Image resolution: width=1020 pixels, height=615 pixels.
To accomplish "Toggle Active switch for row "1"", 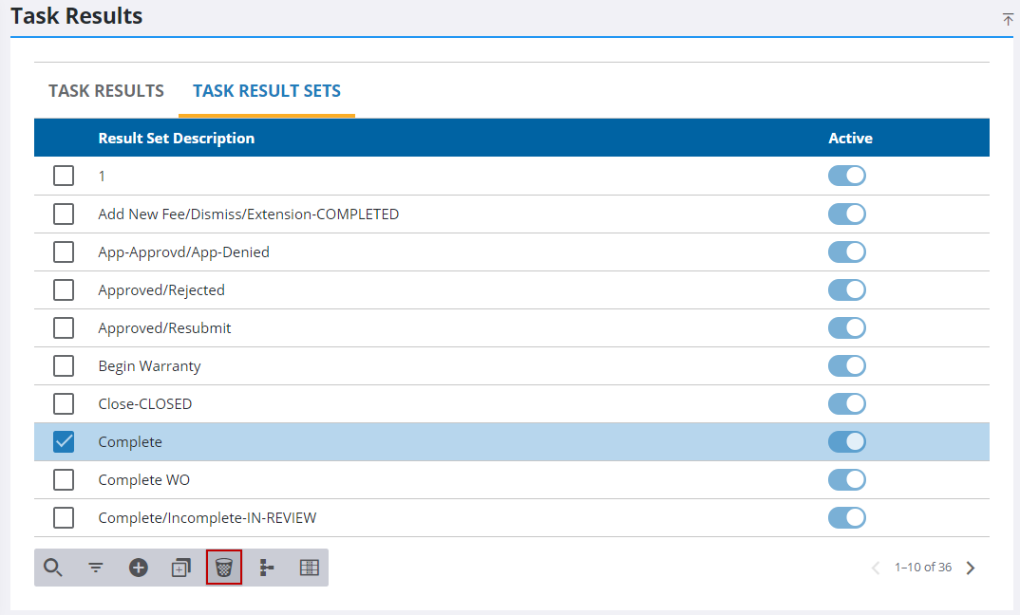I will click(847, 176).
